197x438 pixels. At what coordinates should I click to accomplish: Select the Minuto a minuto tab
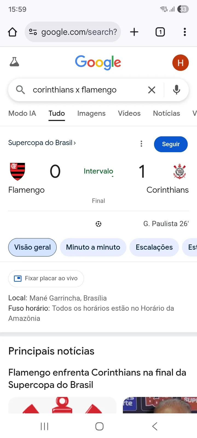93,247
